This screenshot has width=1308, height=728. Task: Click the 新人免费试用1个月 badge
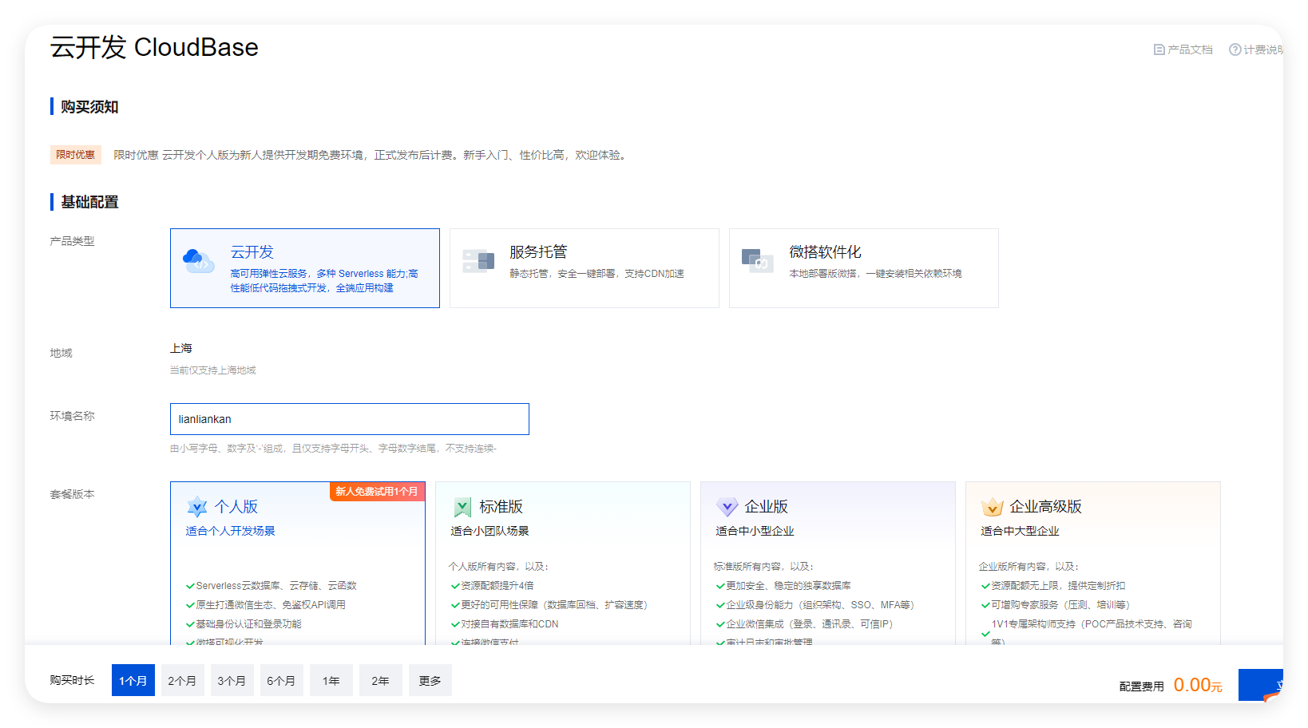tap(377, 492)
